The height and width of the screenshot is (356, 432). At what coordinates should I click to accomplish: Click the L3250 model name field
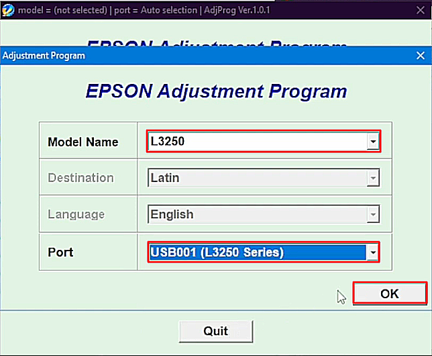tap(264, 141)
